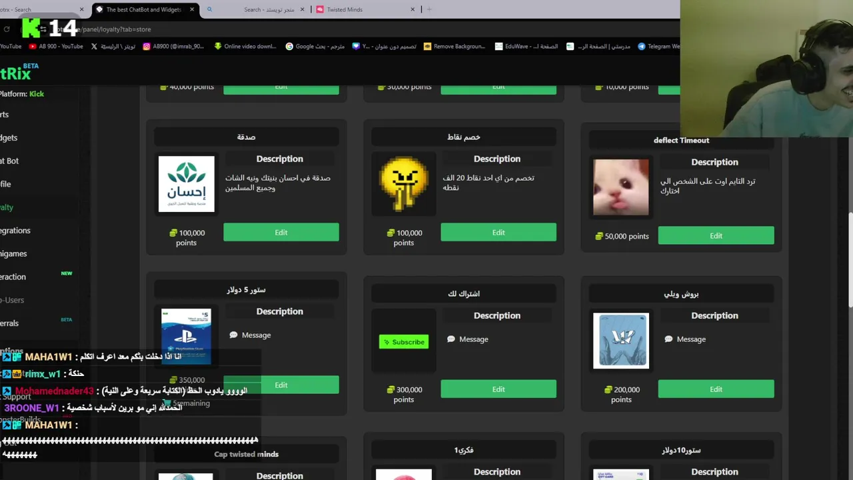Image resolution: width=853 pixels, height=480 pixels.
Task: Open AB 900 - YouTube bookmark
Action: tap(56, 46)
